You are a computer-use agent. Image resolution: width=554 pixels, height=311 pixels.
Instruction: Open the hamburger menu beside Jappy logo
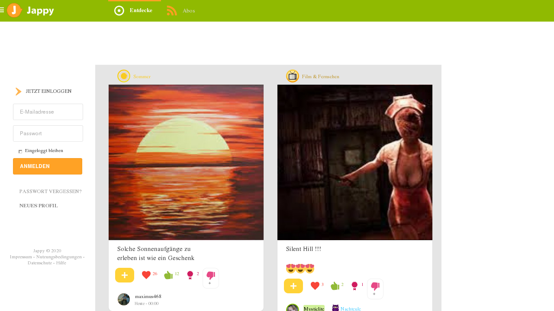click(x=2, y=10)
